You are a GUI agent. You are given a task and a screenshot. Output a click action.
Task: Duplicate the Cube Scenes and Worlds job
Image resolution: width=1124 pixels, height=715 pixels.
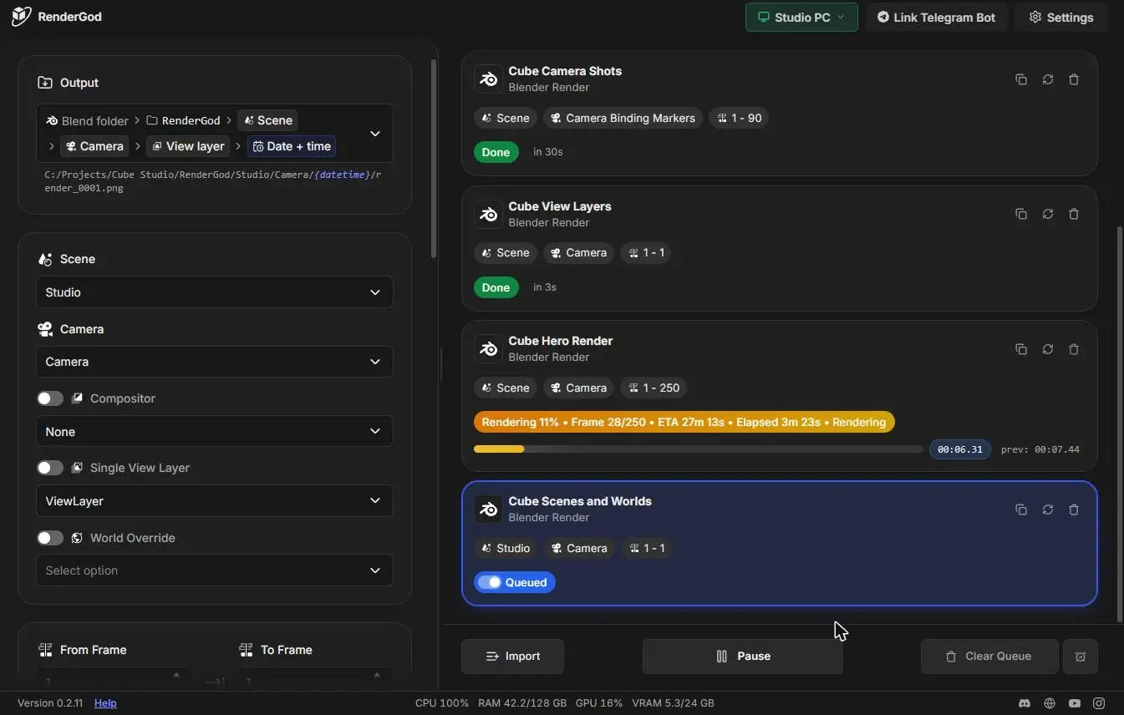pos(1021,510)
